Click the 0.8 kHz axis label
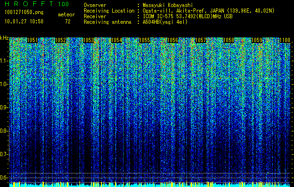294x187 pixels. (4, 131)
